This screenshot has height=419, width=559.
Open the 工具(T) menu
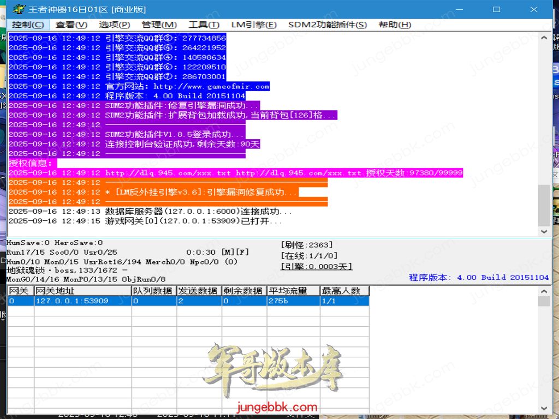point(204,25)
